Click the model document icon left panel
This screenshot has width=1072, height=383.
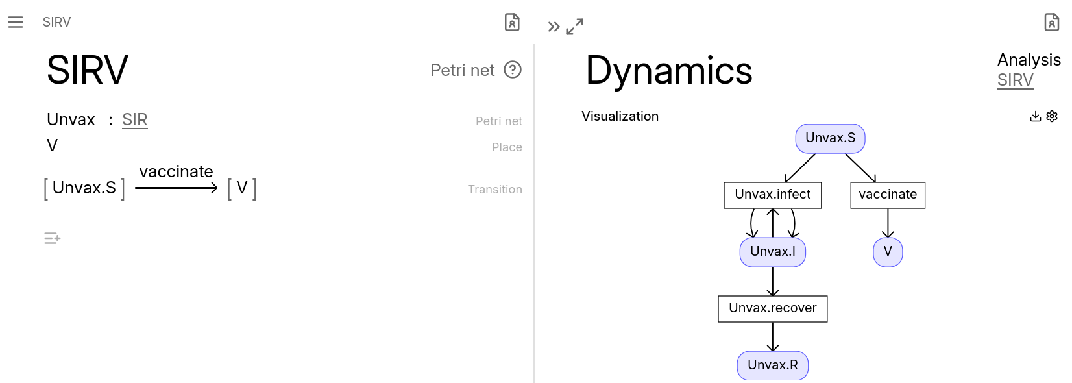[512, 22]
